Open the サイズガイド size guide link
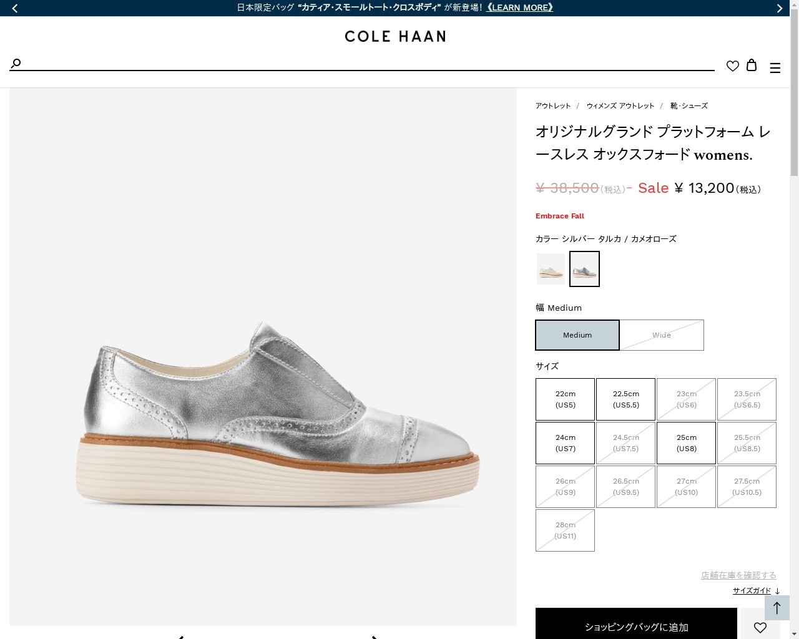This screenshot has width=799, height=639. click(x=752, y=590)
